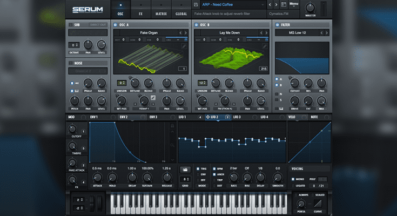Image resolution: width=397 pixels, height=216 pixels.
Task: Click next warp mode arrow near FM (FROM A)
Action: [234, 104]
